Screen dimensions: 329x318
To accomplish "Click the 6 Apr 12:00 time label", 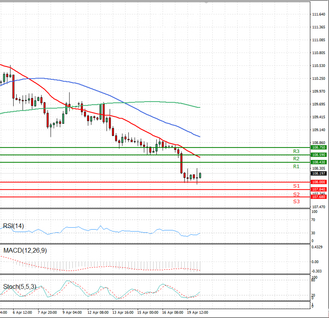I will click(x=22, y=313).
